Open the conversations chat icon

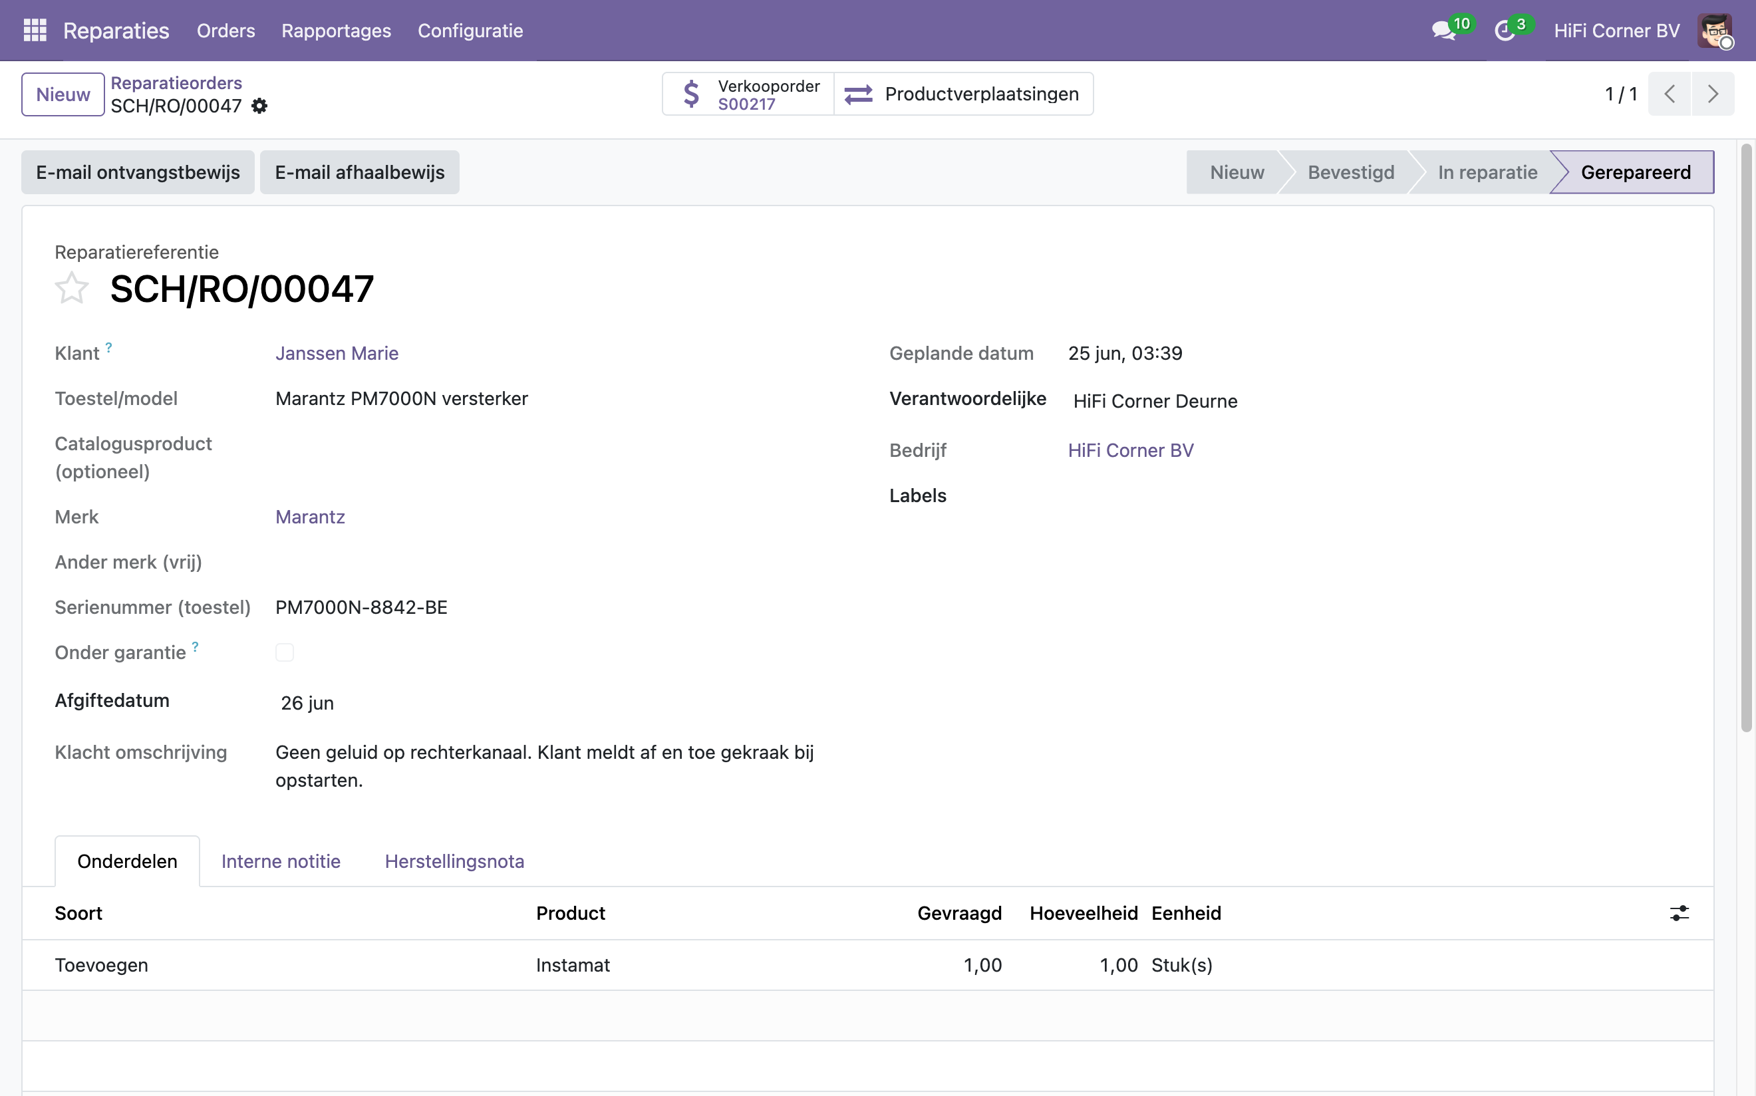click(x=1443, y=31)
